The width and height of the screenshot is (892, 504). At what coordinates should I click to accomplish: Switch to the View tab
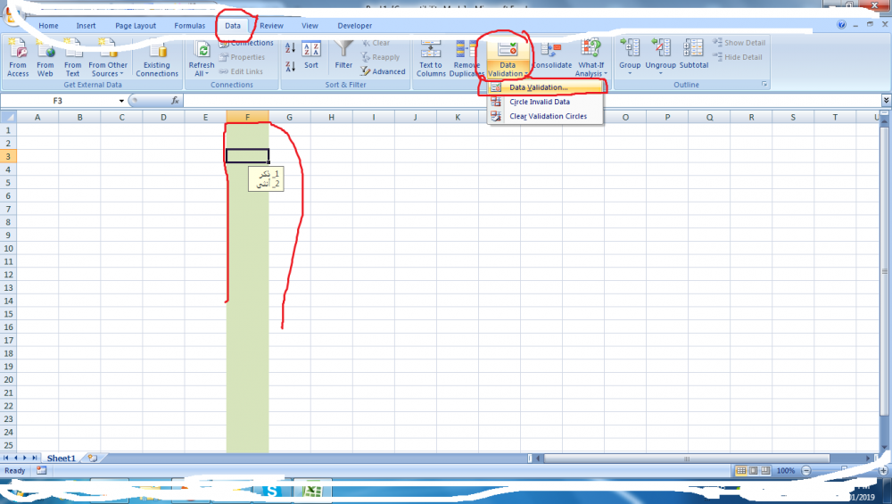click(x=310, y=26)
